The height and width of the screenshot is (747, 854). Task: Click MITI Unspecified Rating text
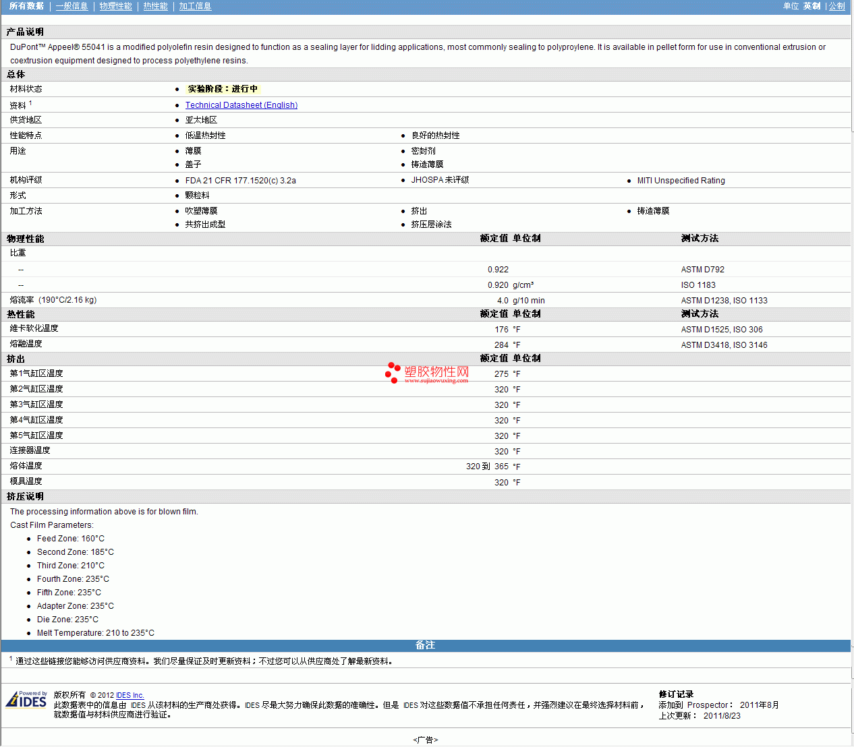(x=681, y=181)
